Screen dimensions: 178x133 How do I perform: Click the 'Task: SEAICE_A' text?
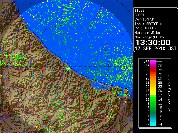pyautogui.click(x=148, y=24)
